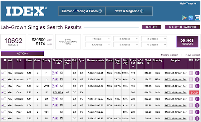
Task: Open the 6. Choose sort dropdown
Action: (154, 45)
